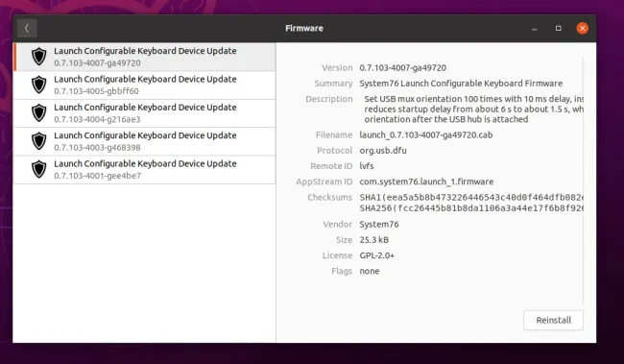
Task: Minimize the Firmware window
Action: [x=535, y=29]
